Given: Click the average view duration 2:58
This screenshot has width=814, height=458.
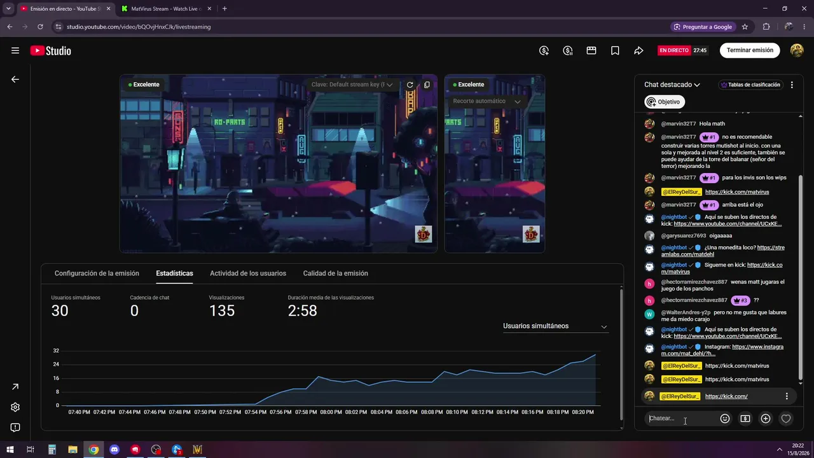Looking at the screenshot, I should pos(303,310).
